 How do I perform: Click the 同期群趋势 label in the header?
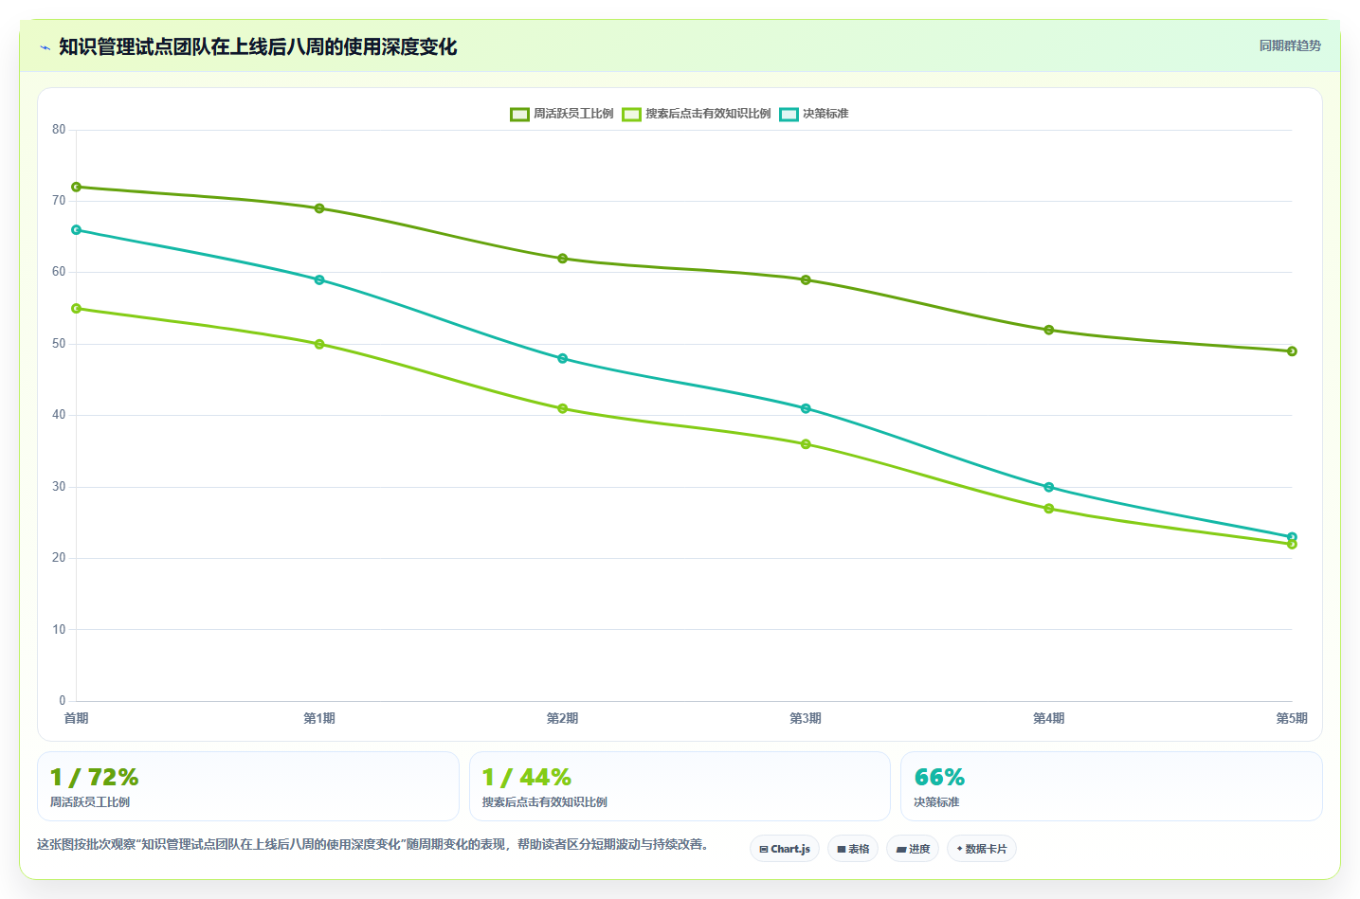[x=1290, y=45]
